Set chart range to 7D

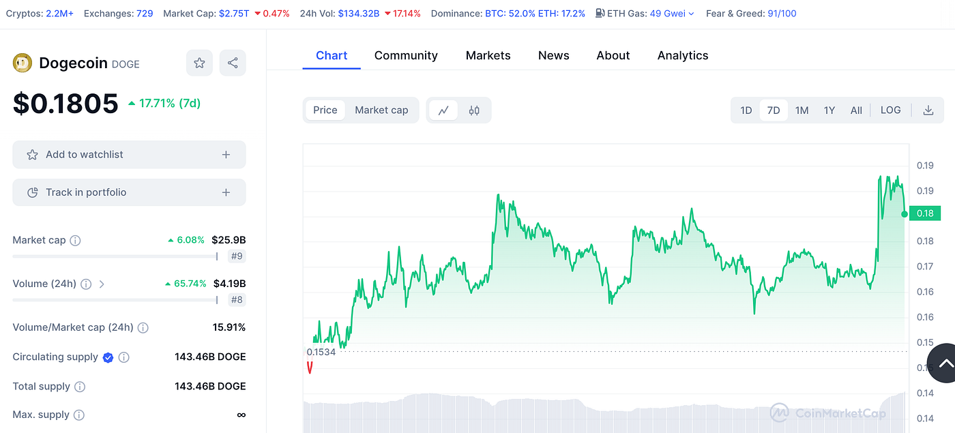(x=774, y=110)
